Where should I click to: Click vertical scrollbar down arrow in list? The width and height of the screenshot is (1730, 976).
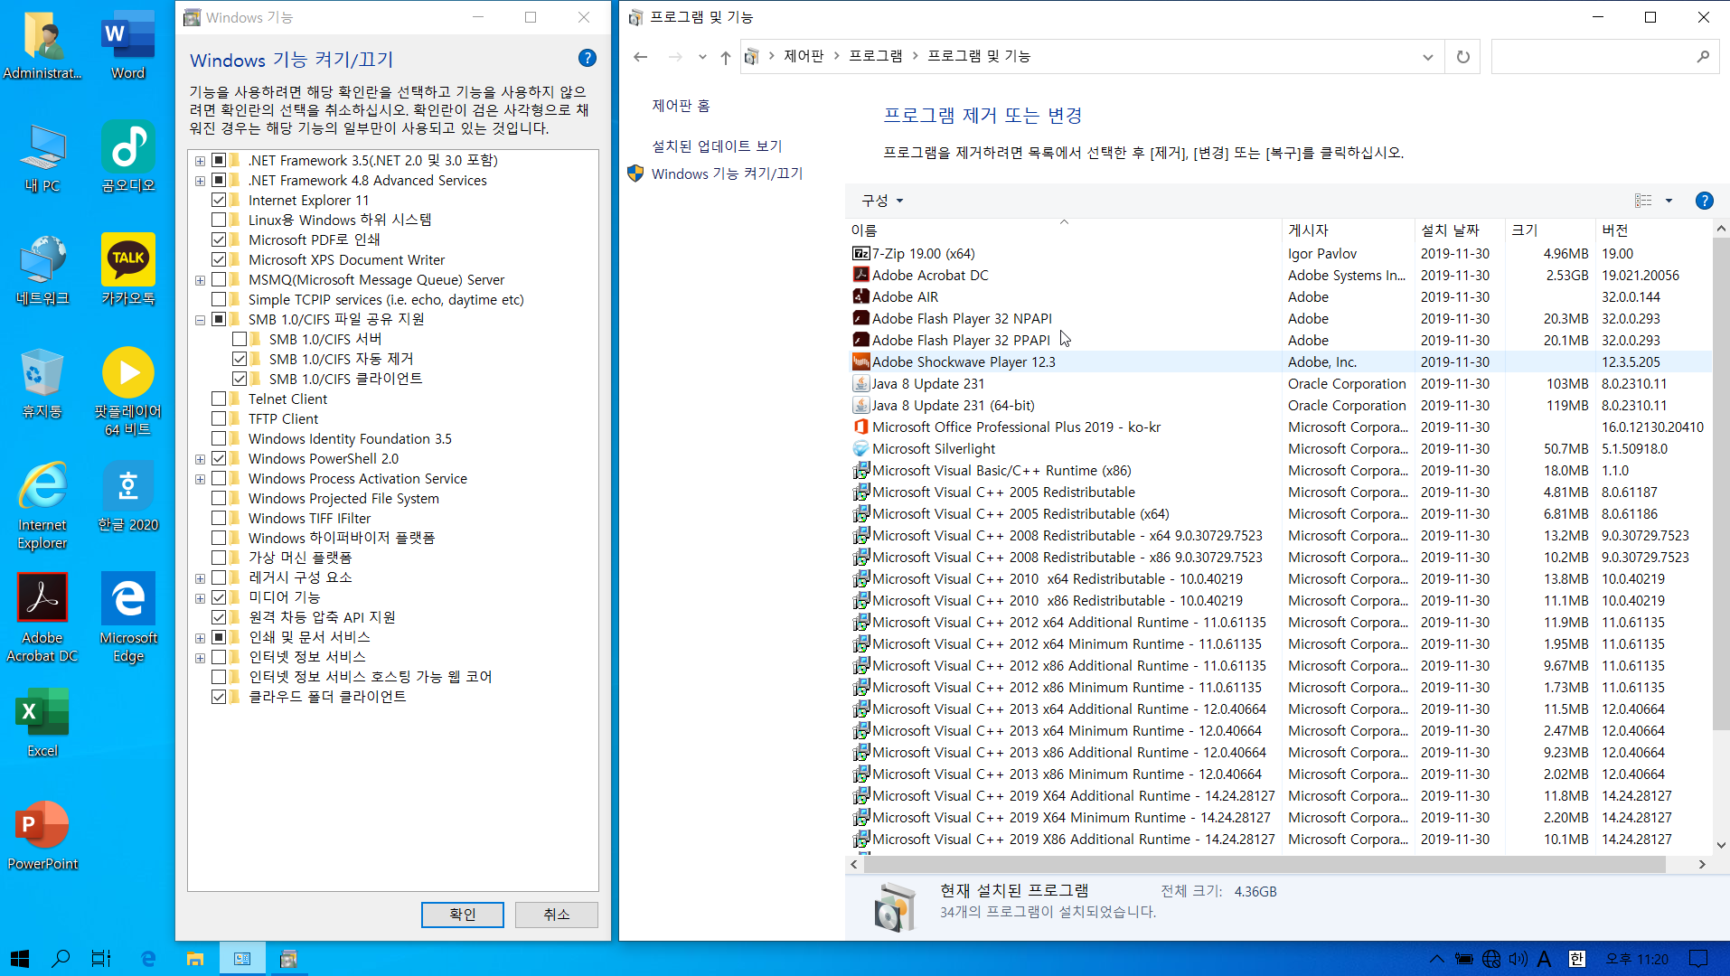[1721, 846]
